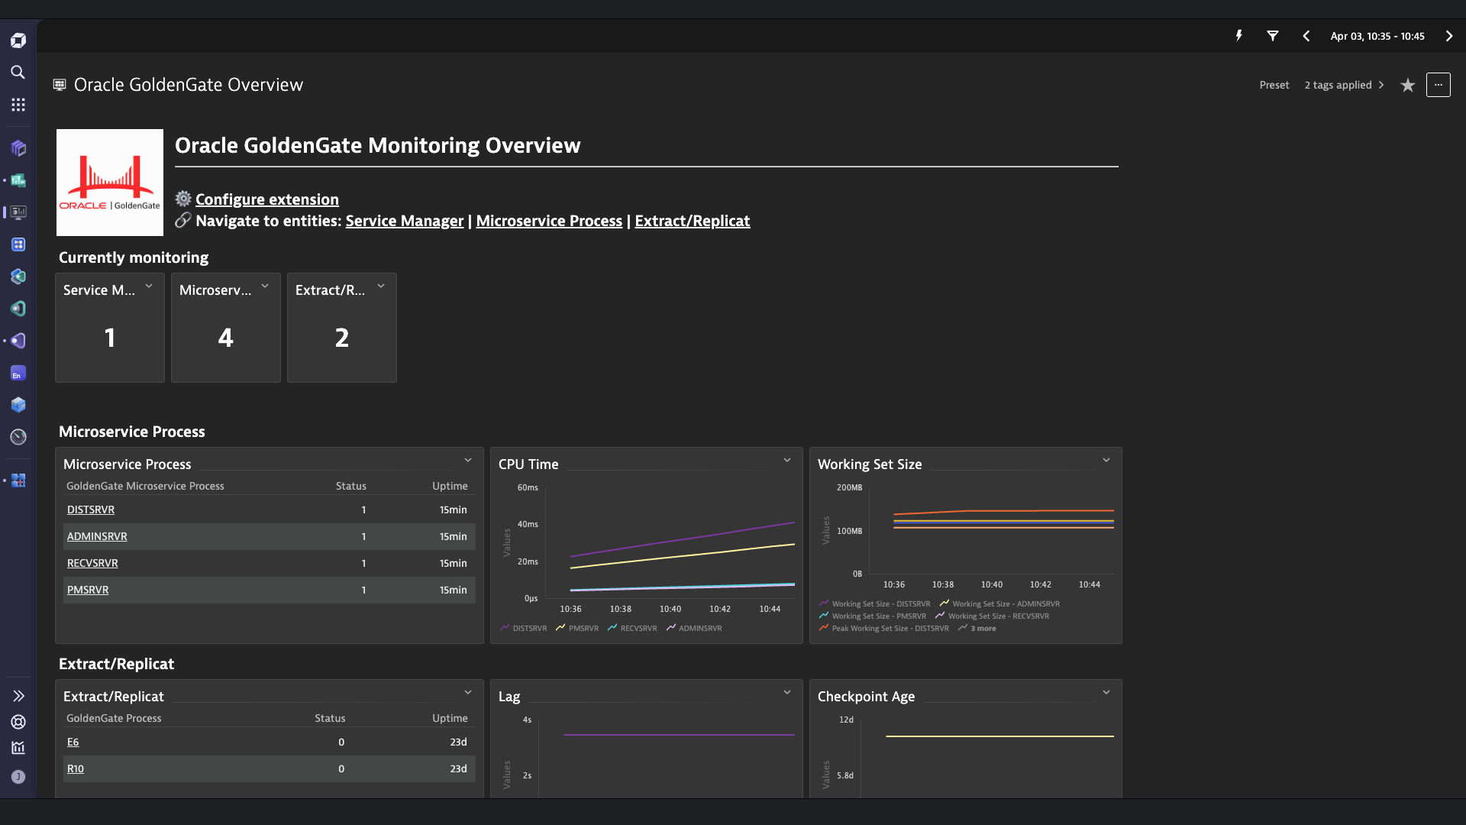Open the Microservice Process entity link

point(549,221)
